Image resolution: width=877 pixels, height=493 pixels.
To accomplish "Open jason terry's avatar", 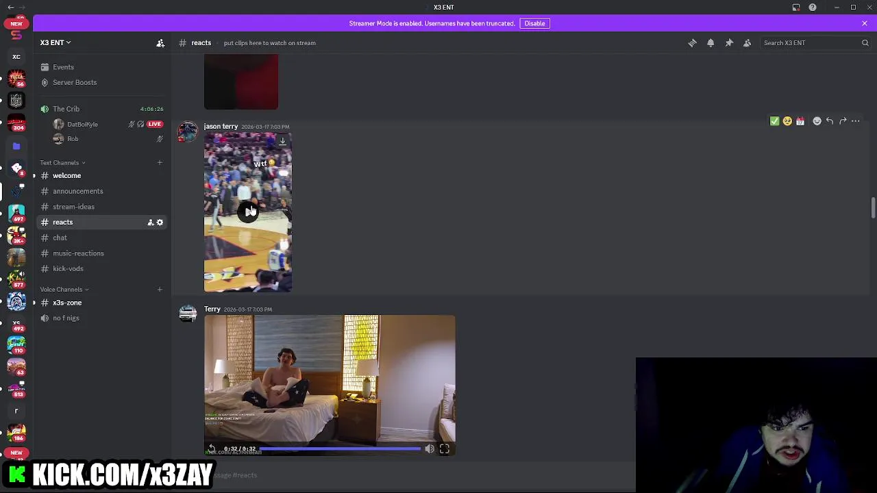I will pyautogui.click(x=188, y=132).
